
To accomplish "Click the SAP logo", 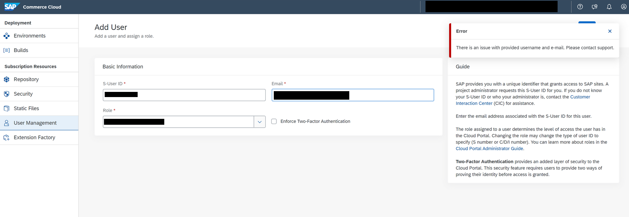I will click(12, 7).
